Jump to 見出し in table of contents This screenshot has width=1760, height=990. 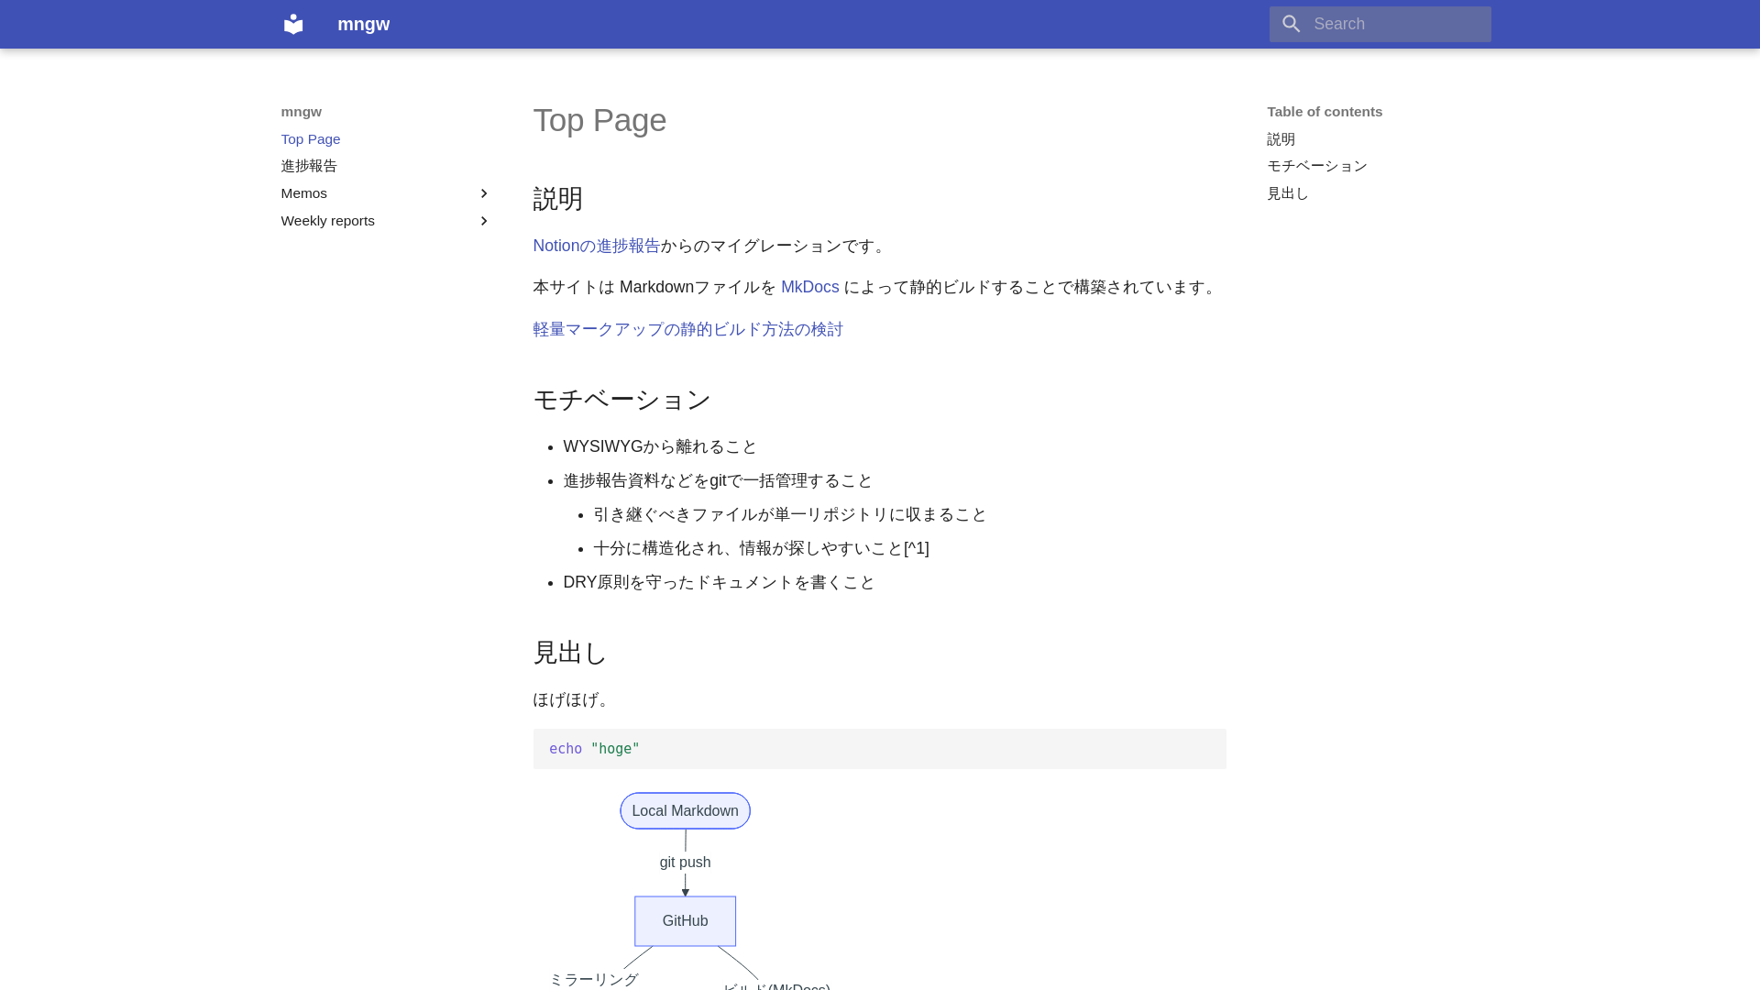point(1288,193)
